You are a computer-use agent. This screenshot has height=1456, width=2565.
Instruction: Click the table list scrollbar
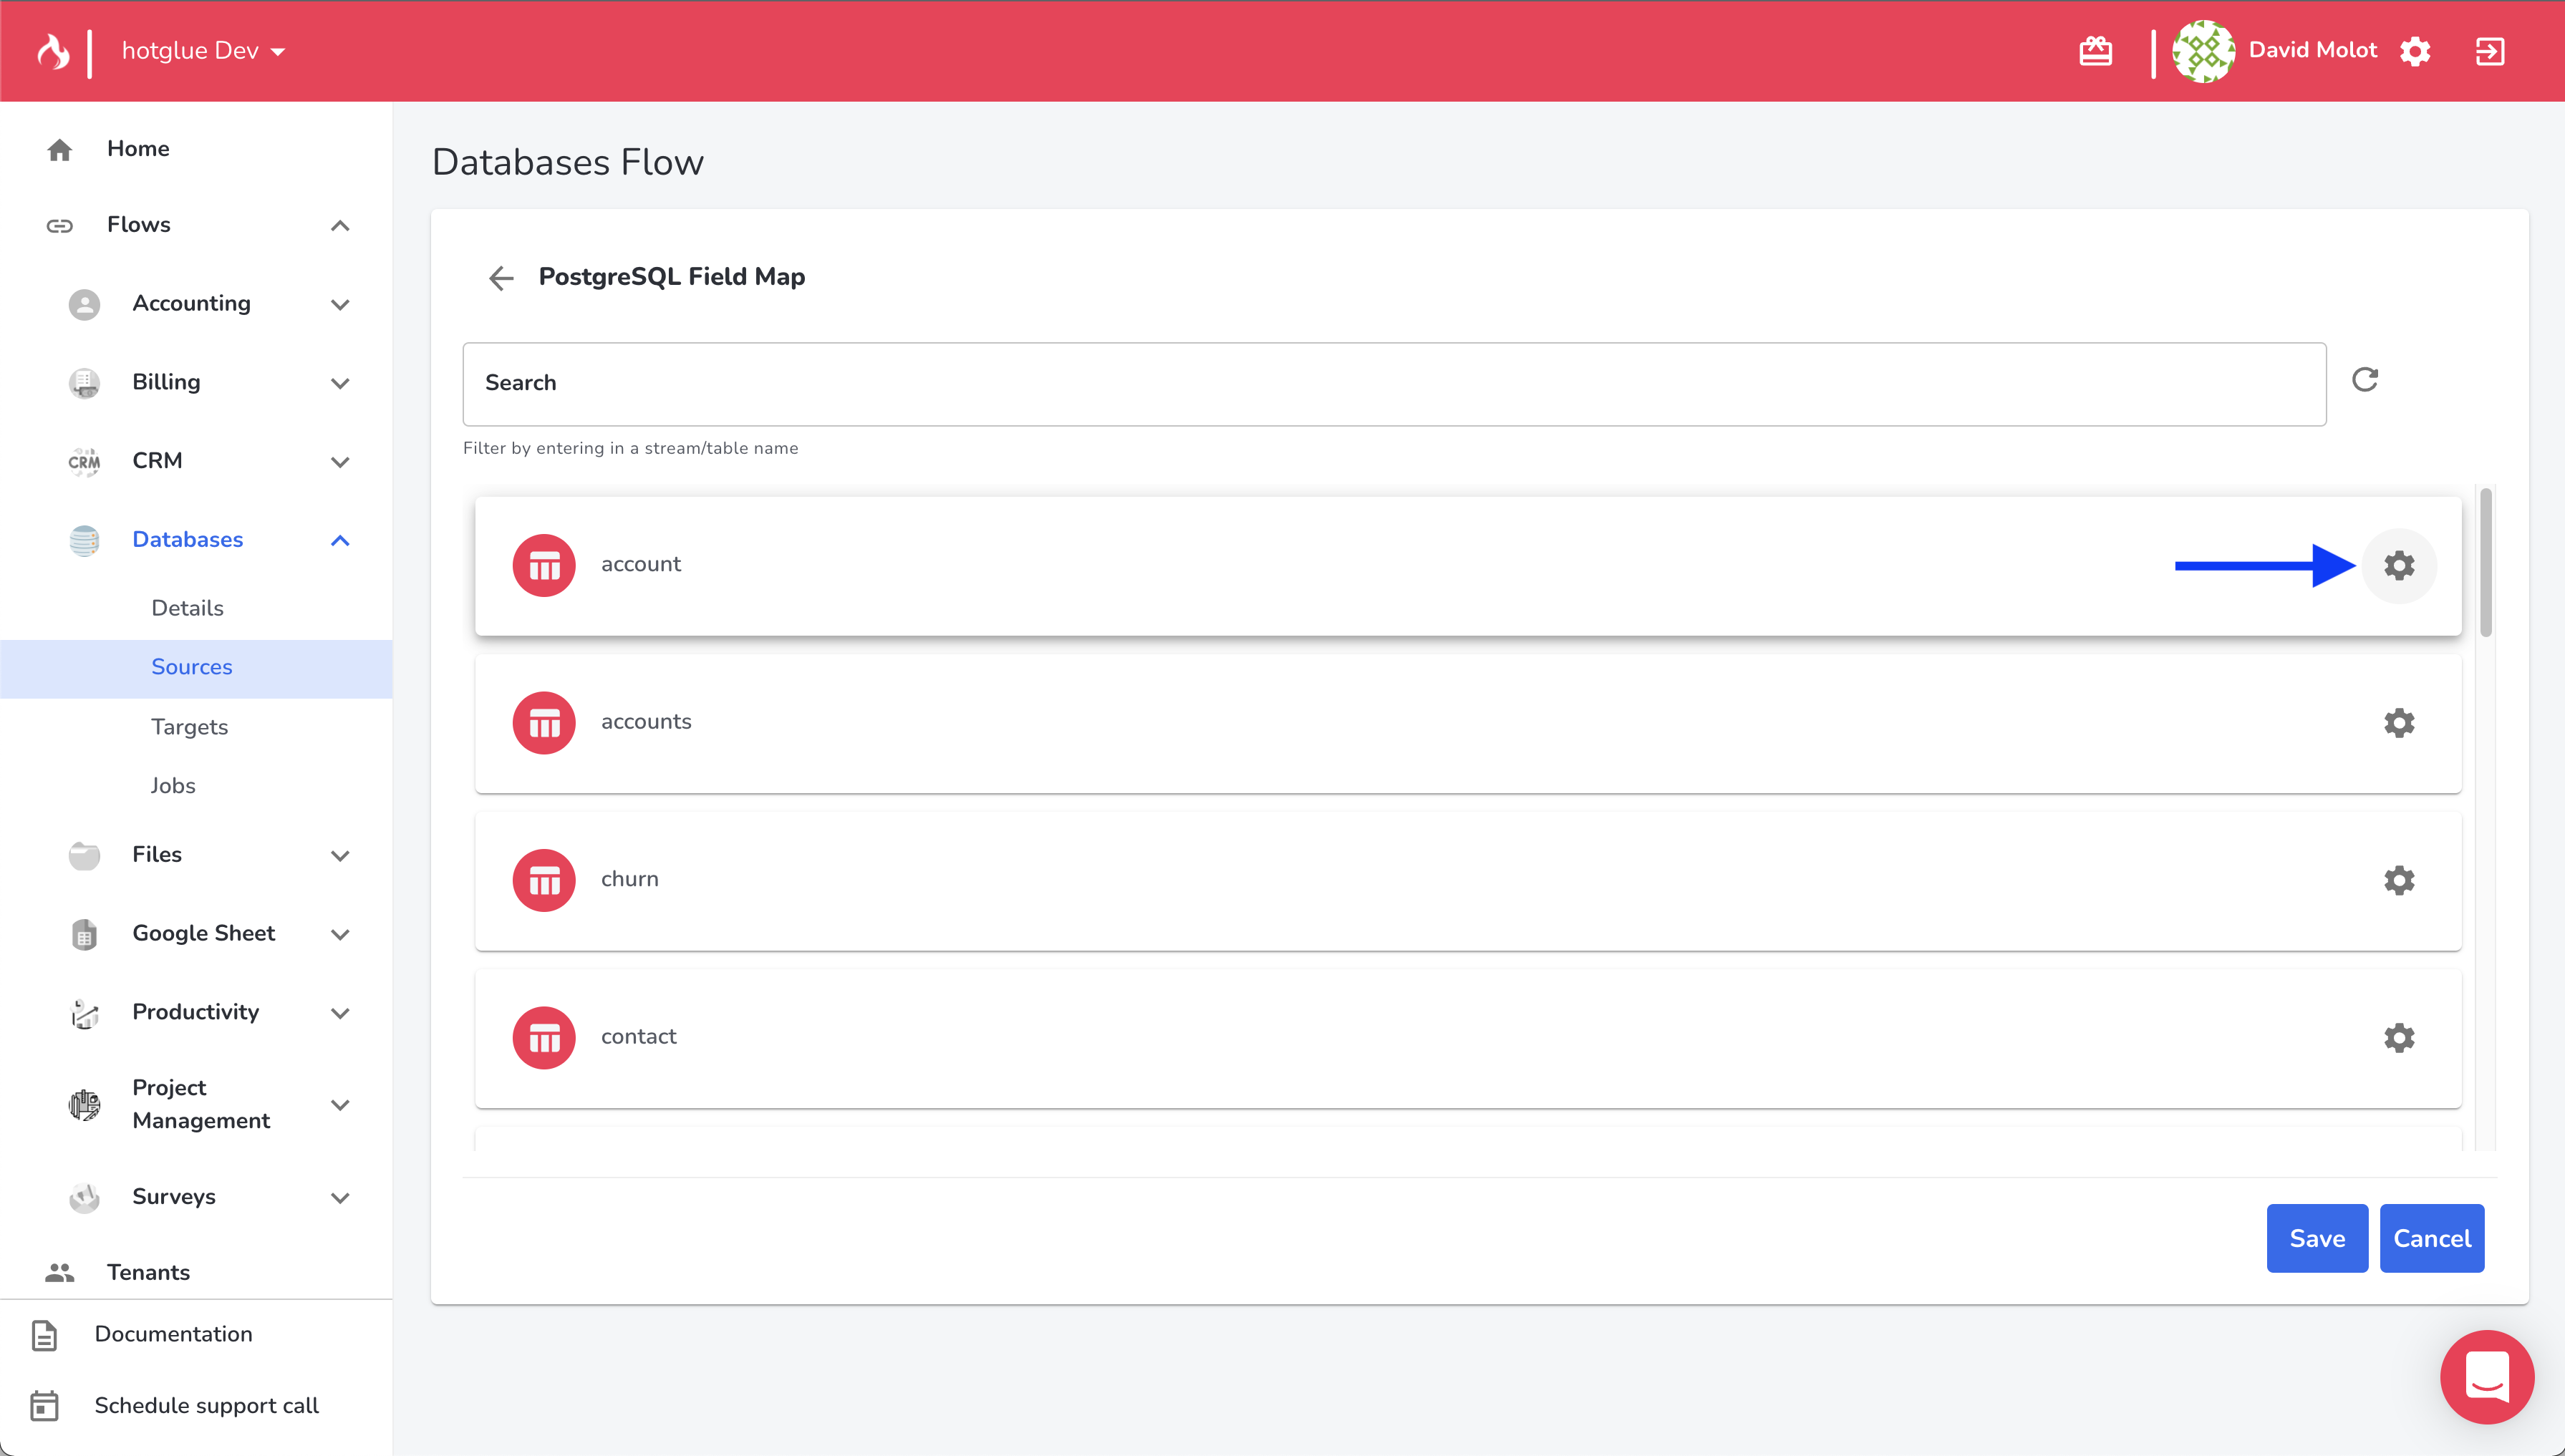pyautogui.click(x=2485, y=562)
